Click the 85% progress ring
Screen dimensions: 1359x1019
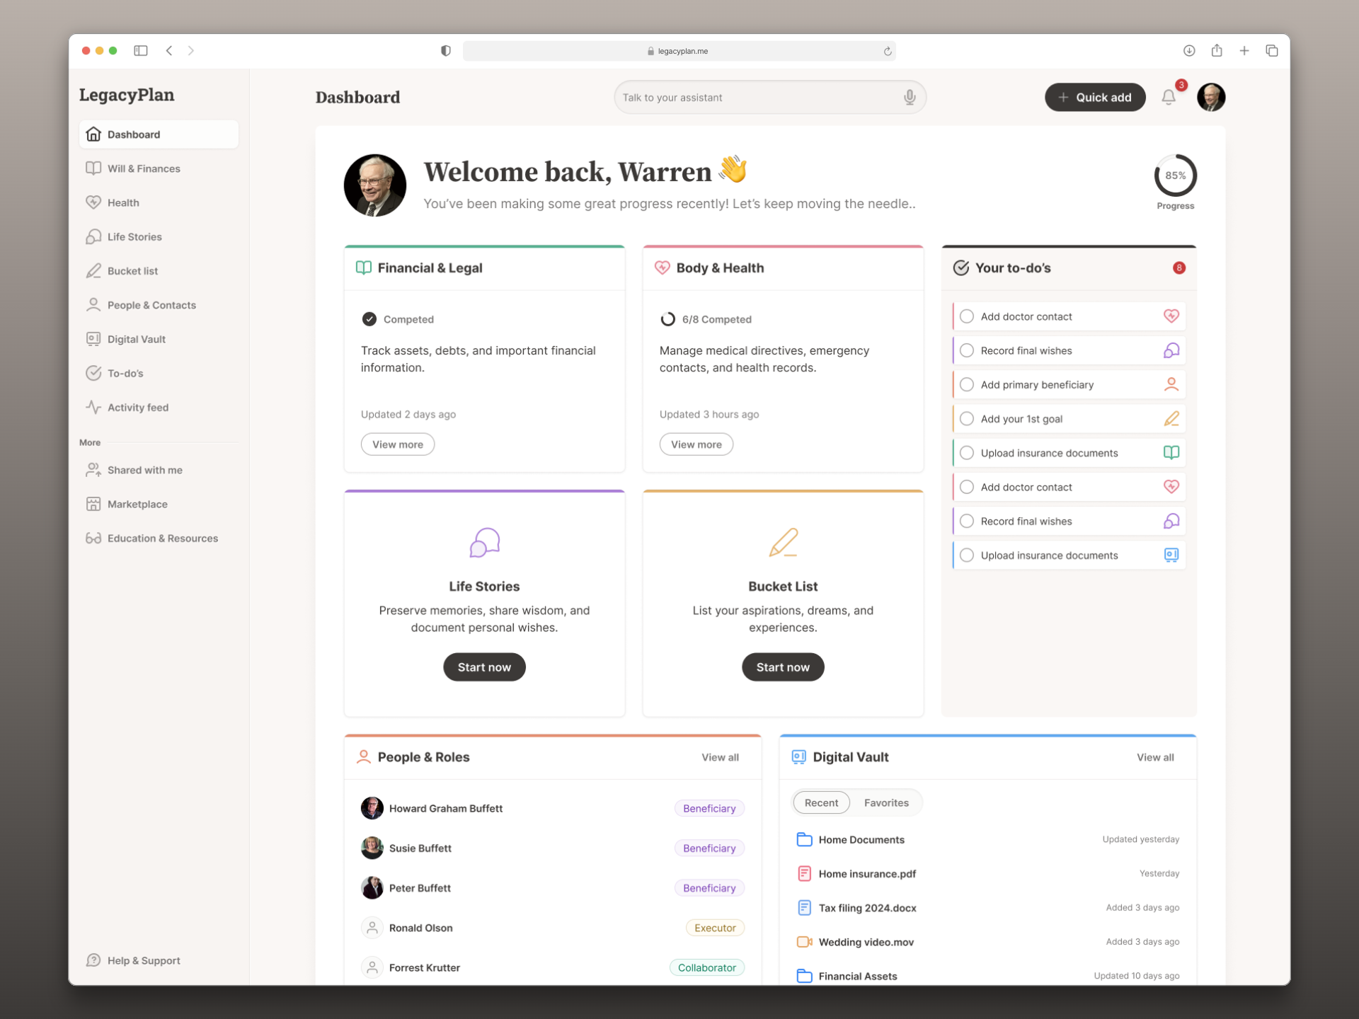point(1175,176)
